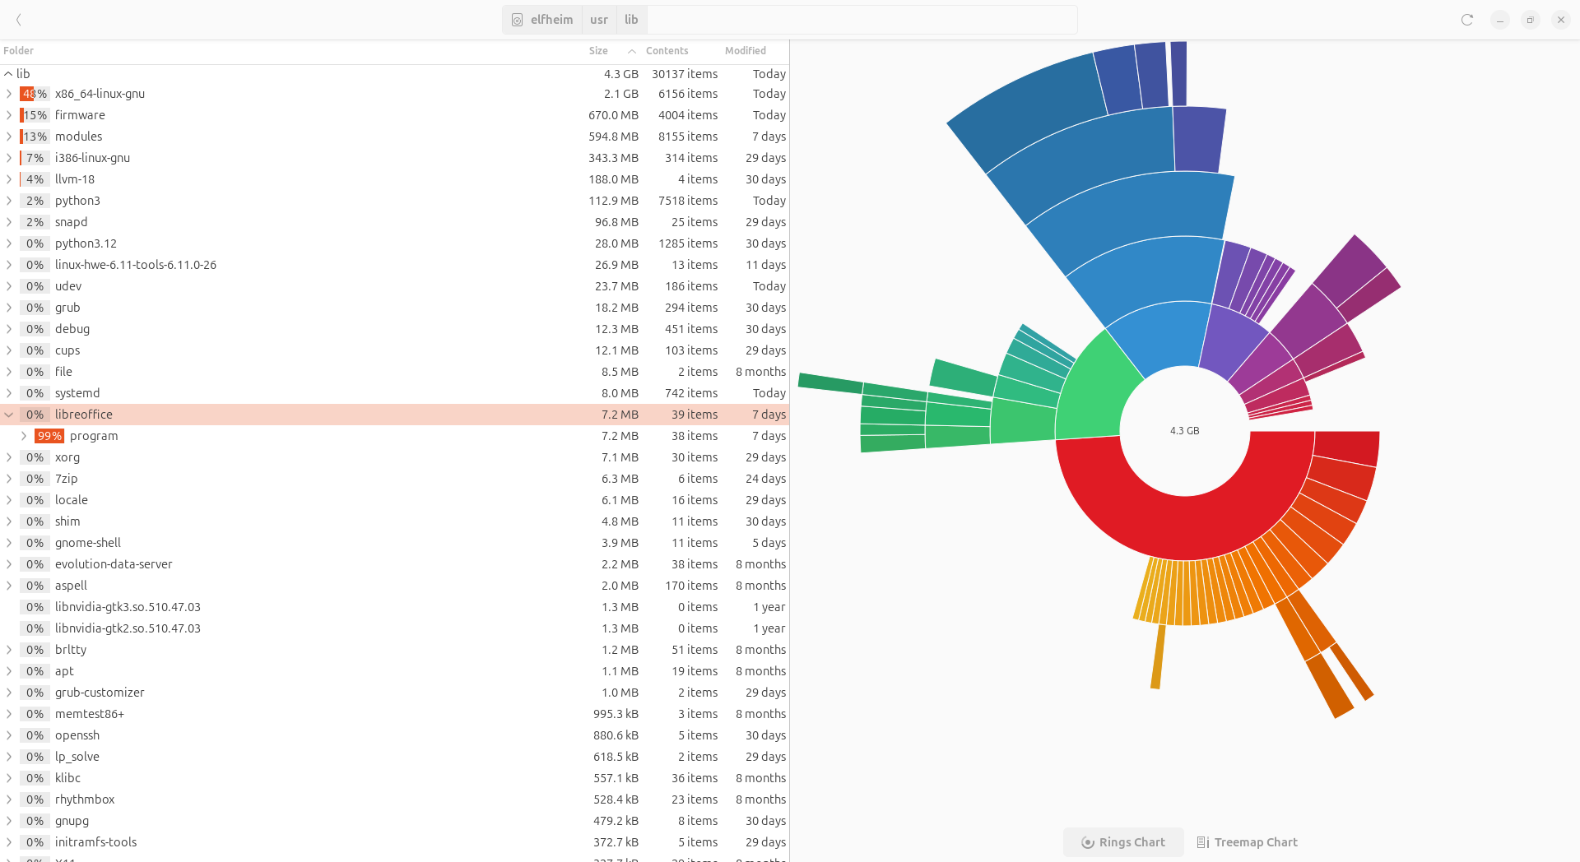1580x862 pixels.
Task: Expand the firmware folder row
Action: [x=9, y=115]
